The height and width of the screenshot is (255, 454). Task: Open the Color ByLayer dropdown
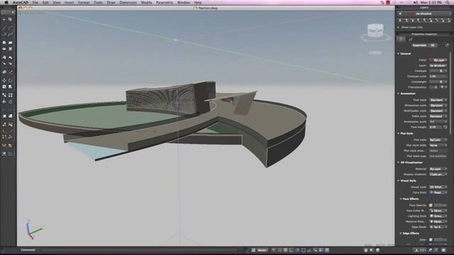click(438, 60)
